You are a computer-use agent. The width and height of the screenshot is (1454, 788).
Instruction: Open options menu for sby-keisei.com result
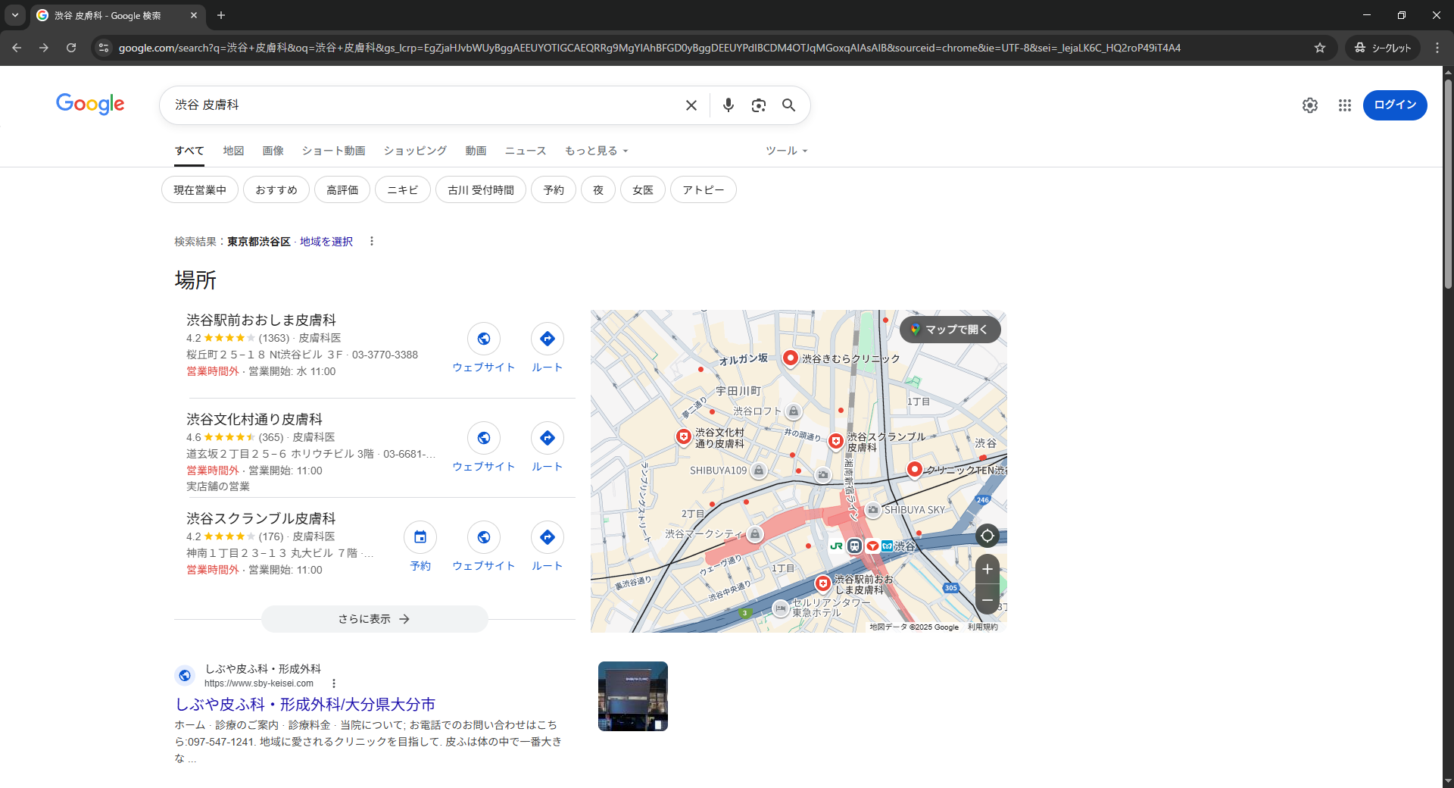(x=334, y=683)
